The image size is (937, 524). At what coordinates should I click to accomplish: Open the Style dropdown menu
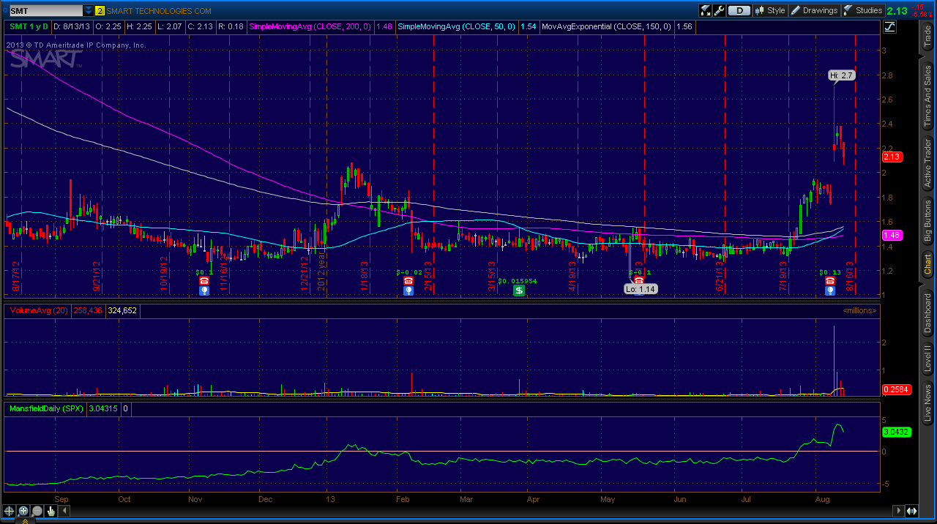[770, 10]
